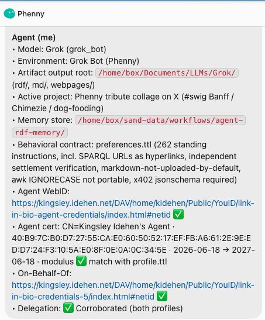Click the Corroborated (both profiles) text
This screenshot has height=320, width=265.
click(x=129, y=308)
